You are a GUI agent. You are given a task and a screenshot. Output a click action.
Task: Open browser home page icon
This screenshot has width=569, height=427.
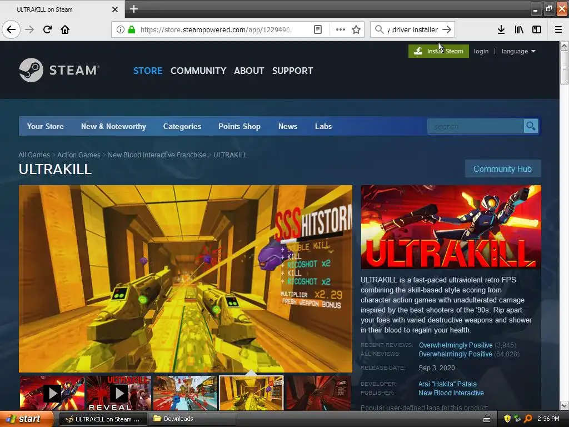[65, 29]
